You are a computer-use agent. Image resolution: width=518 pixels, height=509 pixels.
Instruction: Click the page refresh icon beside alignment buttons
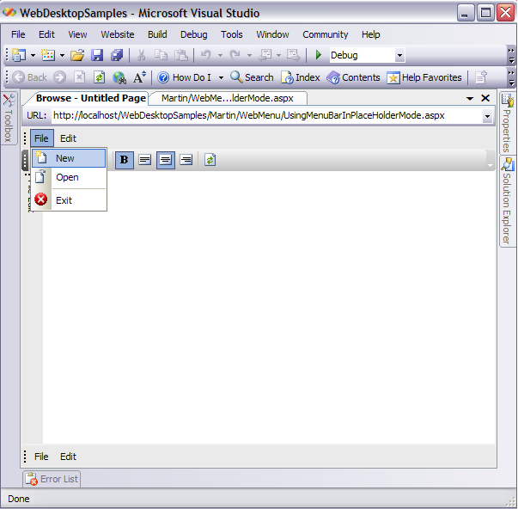[x=210, y=160]
